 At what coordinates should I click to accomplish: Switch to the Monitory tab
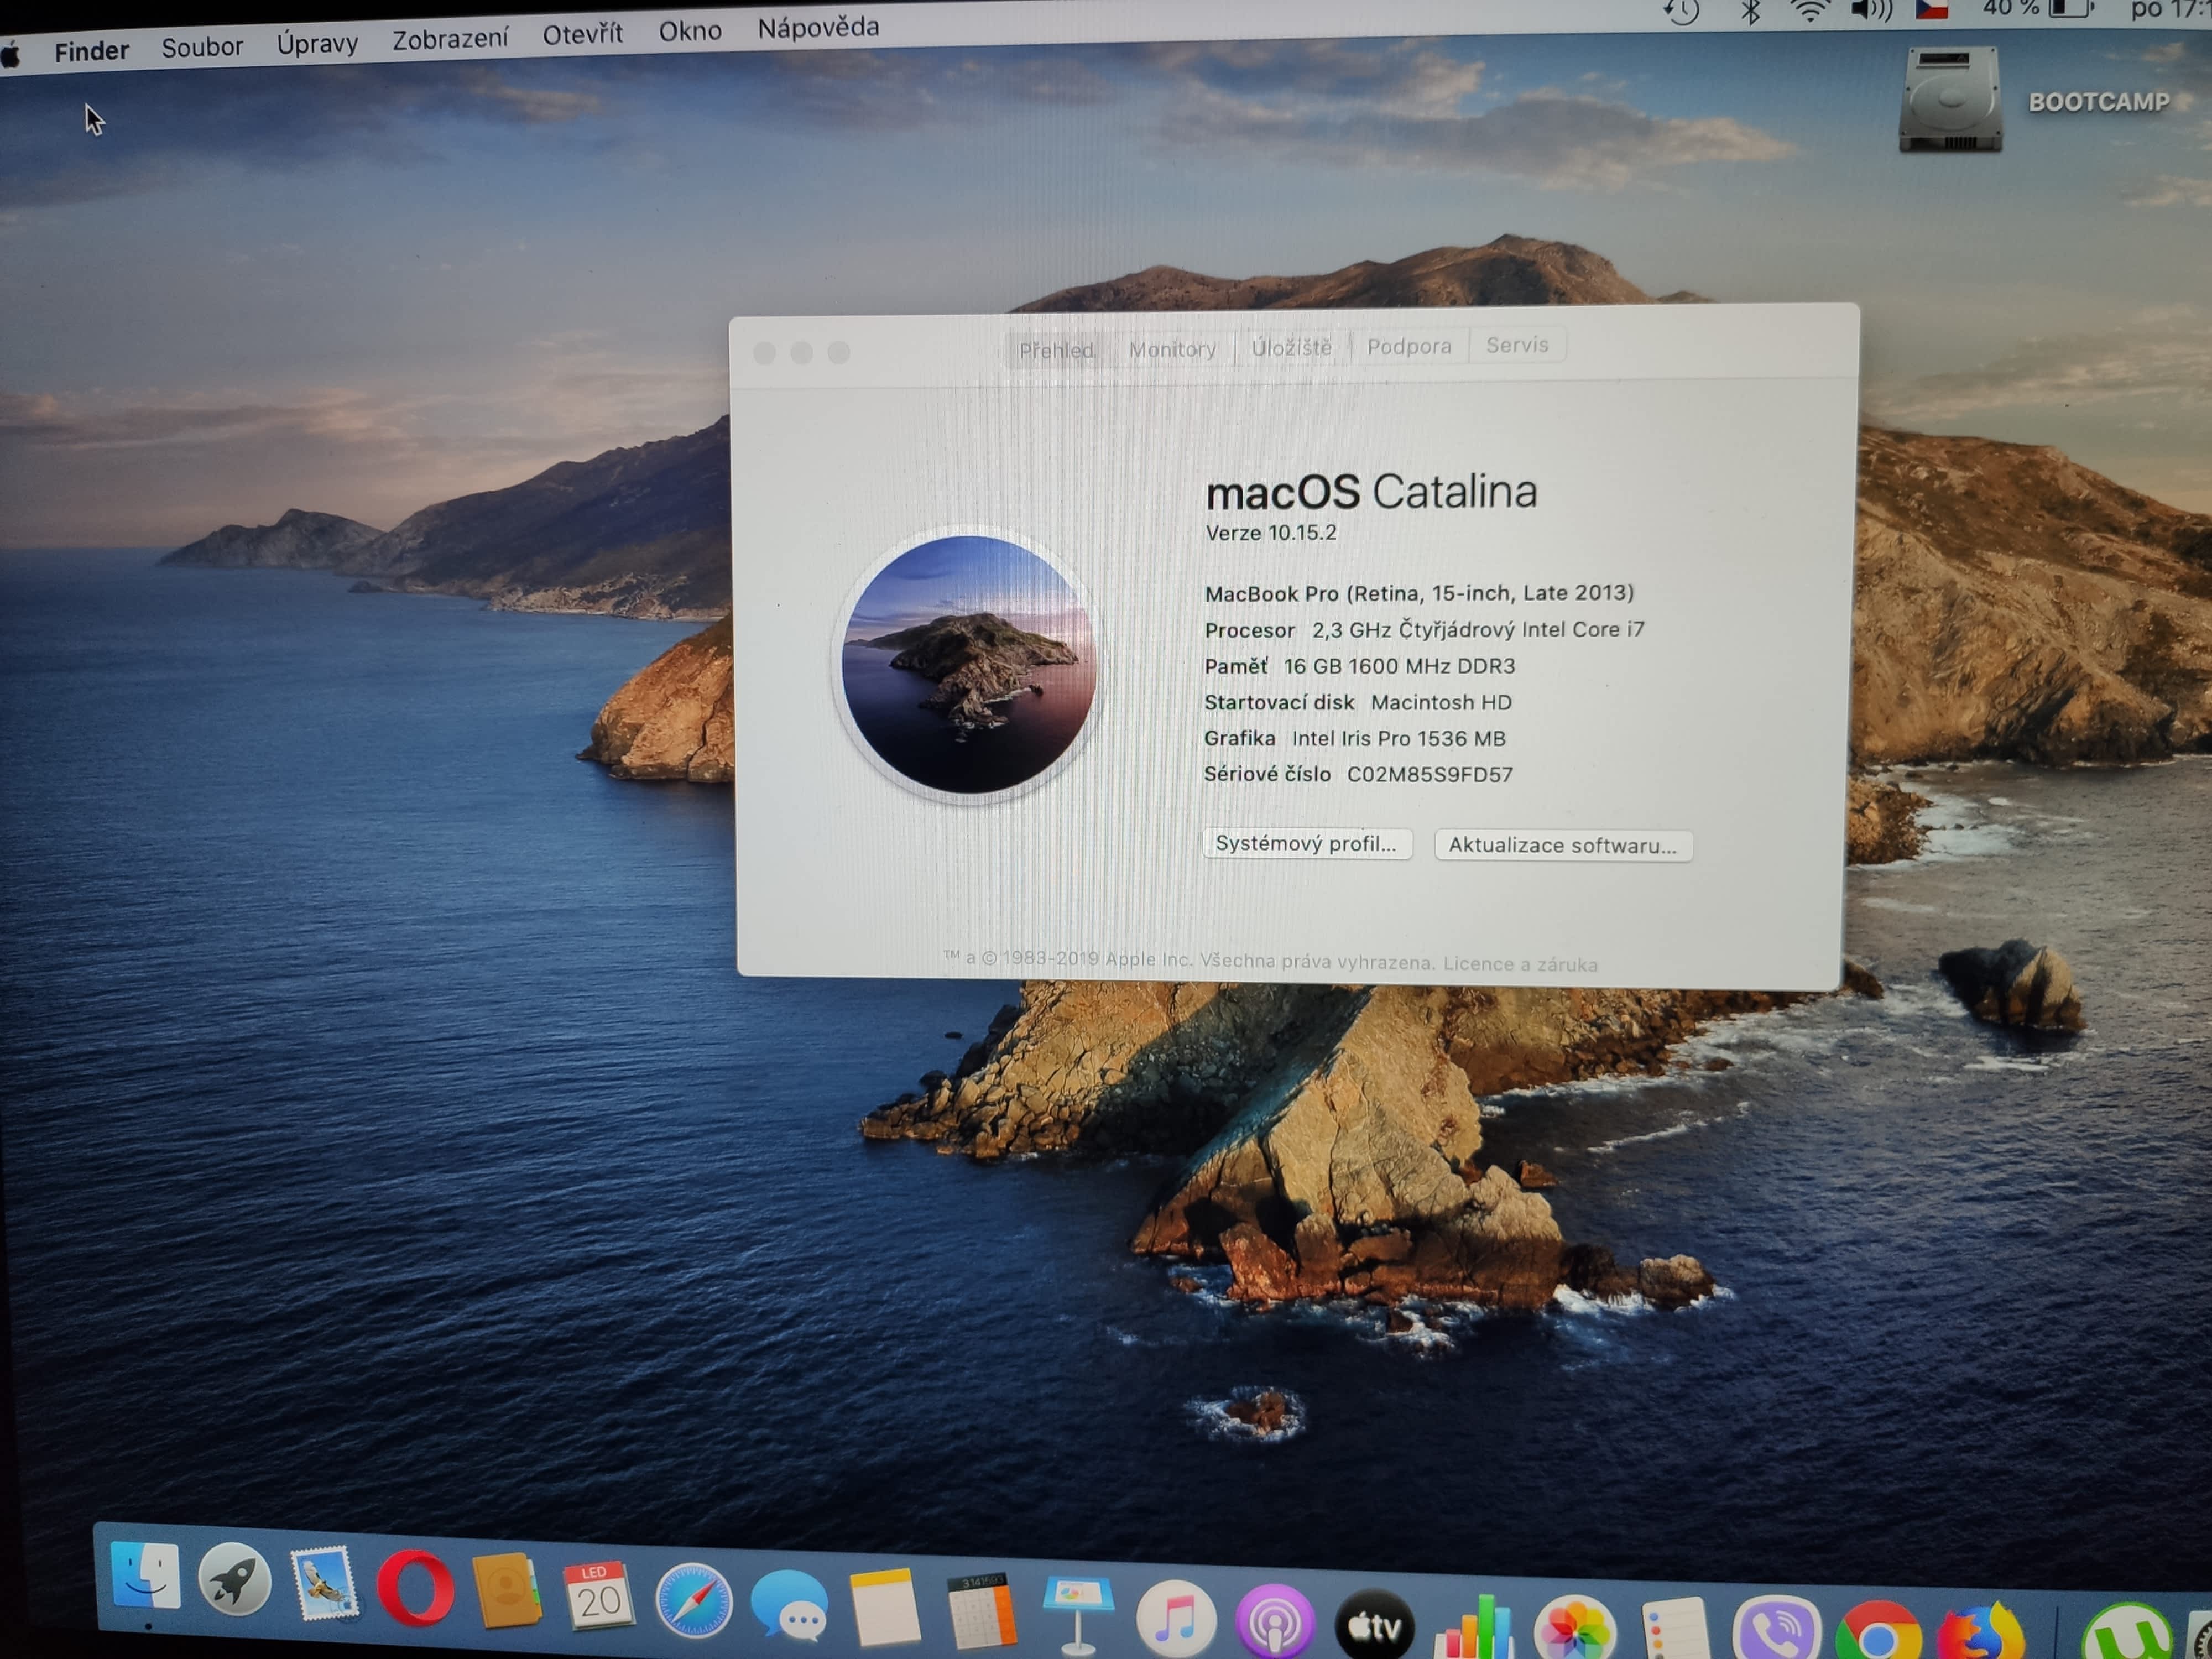(x=1172, y=349)
